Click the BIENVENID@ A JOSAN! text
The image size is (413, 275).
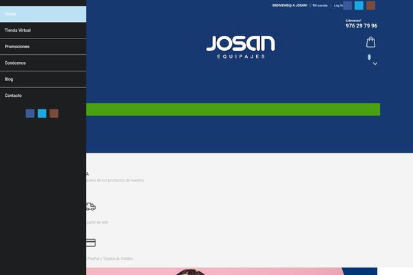[x=290, y=5]
